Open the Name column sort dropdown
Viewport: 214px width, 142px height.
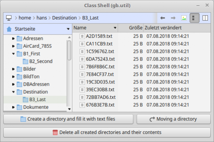[x=115, y=28]
